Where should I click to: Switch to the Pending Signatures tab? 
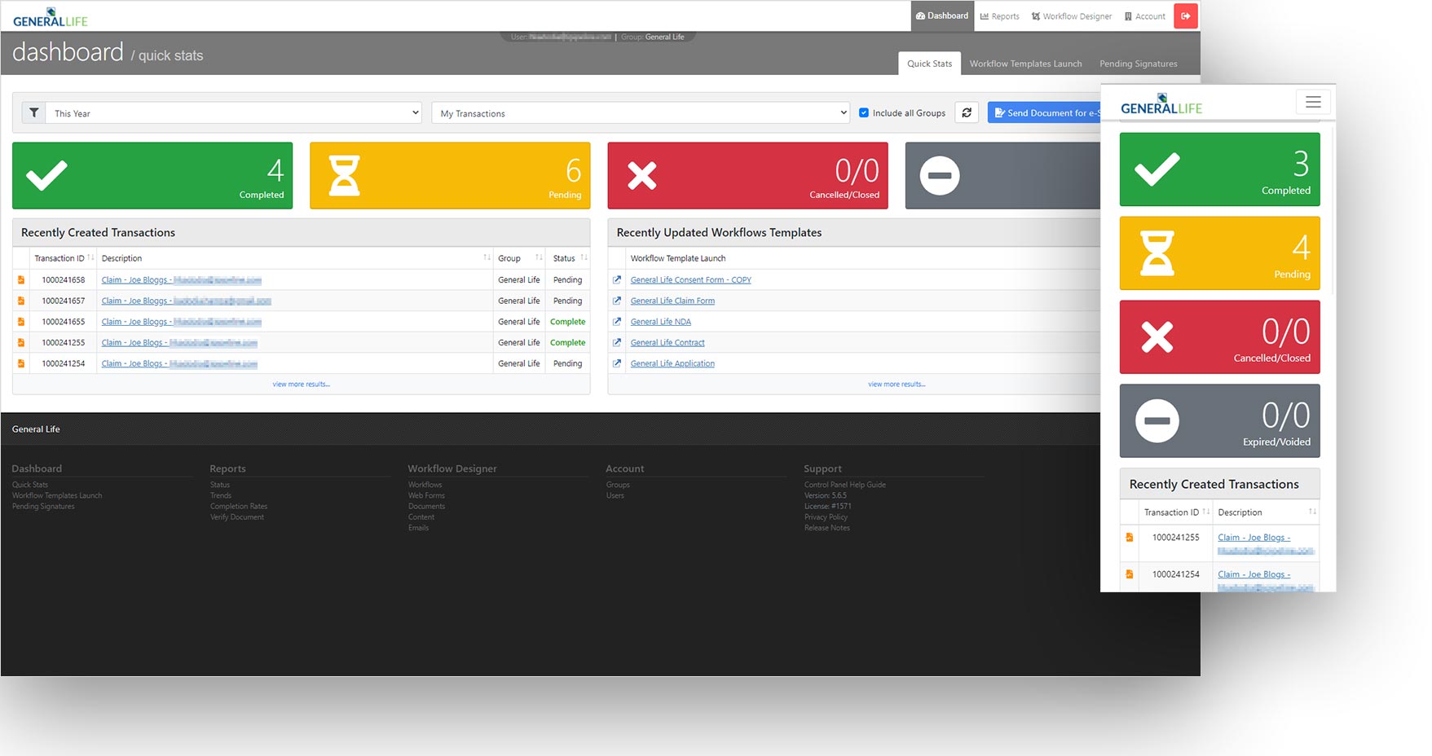[1138, 64]
